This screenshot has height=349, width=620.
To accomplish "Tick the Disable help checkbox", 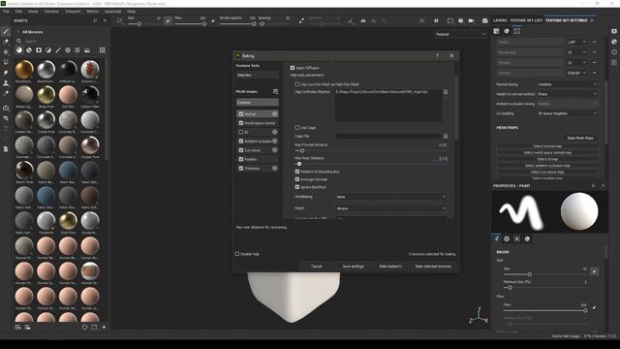I will point(237,254).
